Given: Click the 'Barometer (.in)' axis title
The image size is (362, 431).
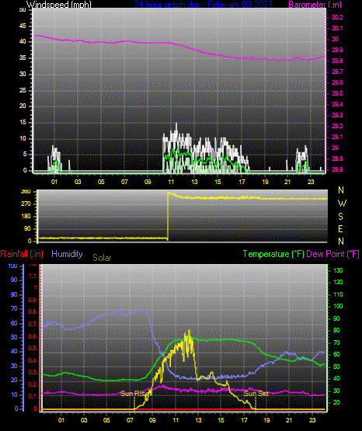Looking at the screenshot, I should (315, 5).
